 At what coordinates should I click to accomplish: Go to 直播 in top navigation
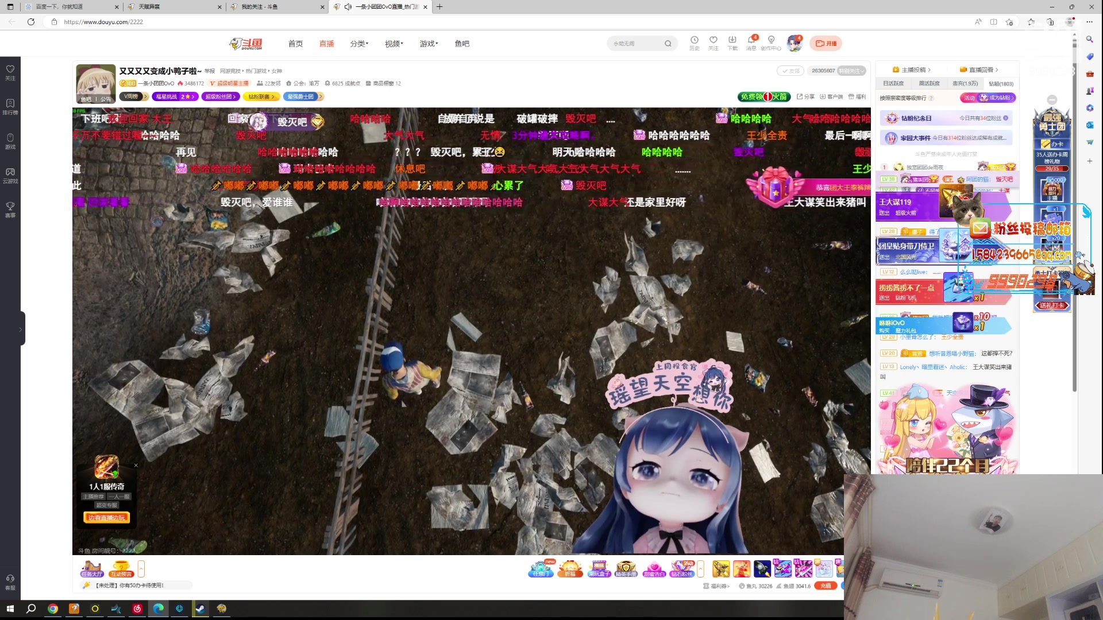pos(326,44)
